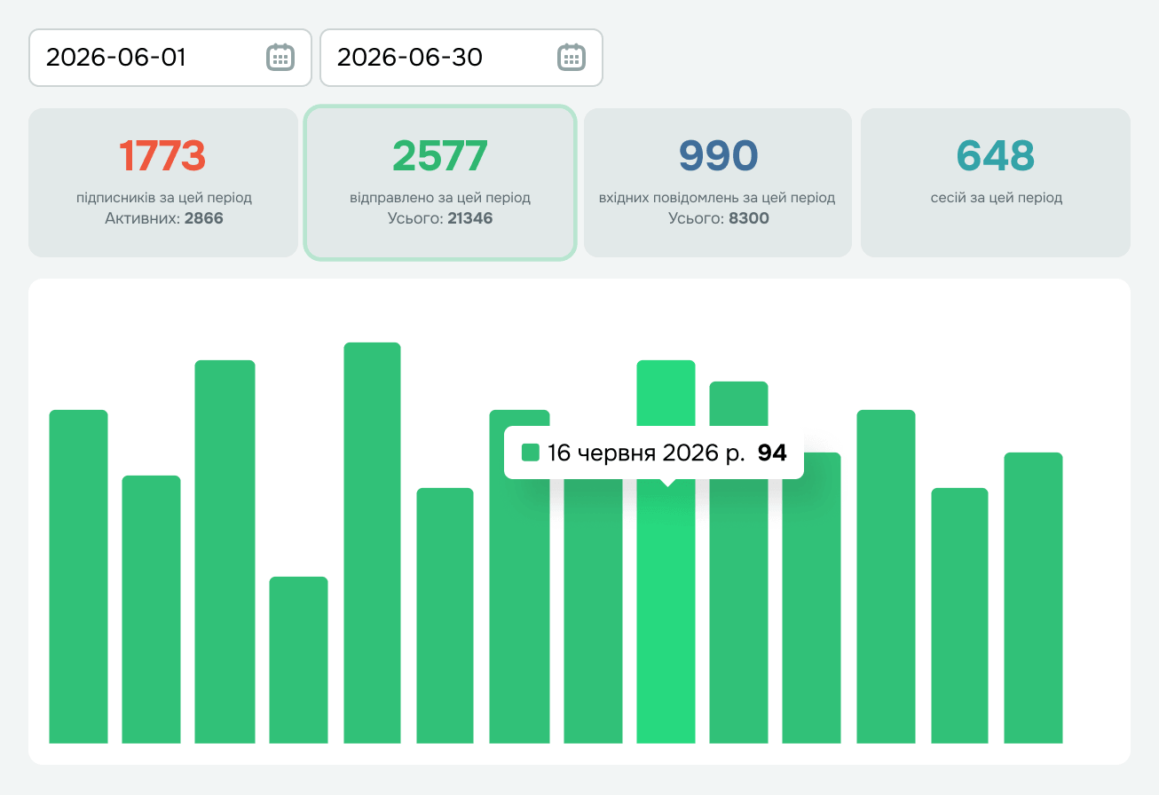Switch to the 648 сесій card
The width and height of the screenshot is (1159, 795).
pos(996,183)
